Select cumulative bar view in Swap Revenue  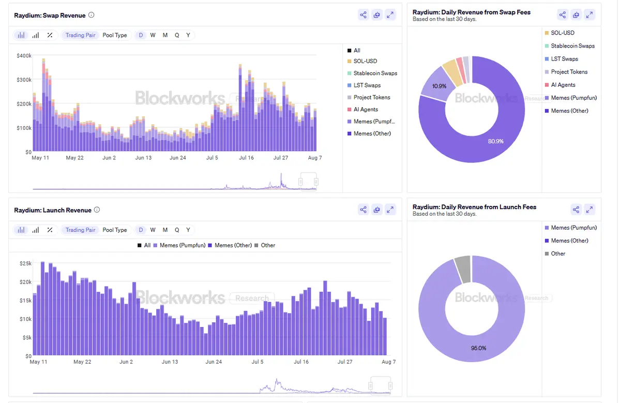click(x=36, y=35)
